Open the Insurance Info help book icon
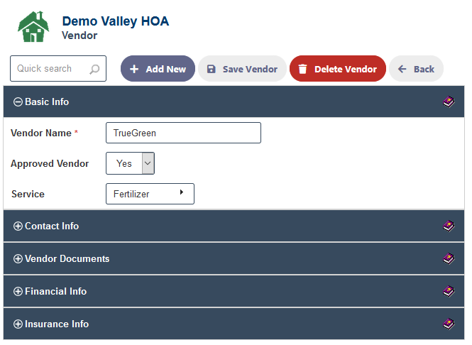 [449, 324]
